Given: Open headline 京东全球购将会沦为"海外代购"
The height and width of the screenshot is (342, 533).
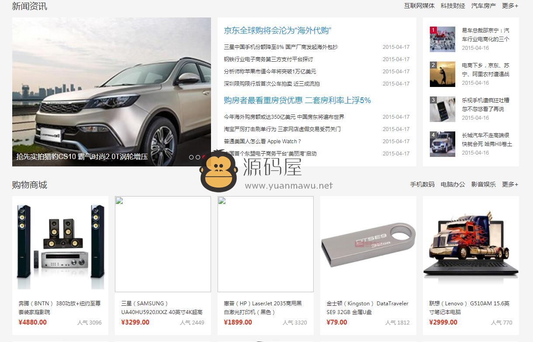Looking at the screenshot, I should pos(278,31).
